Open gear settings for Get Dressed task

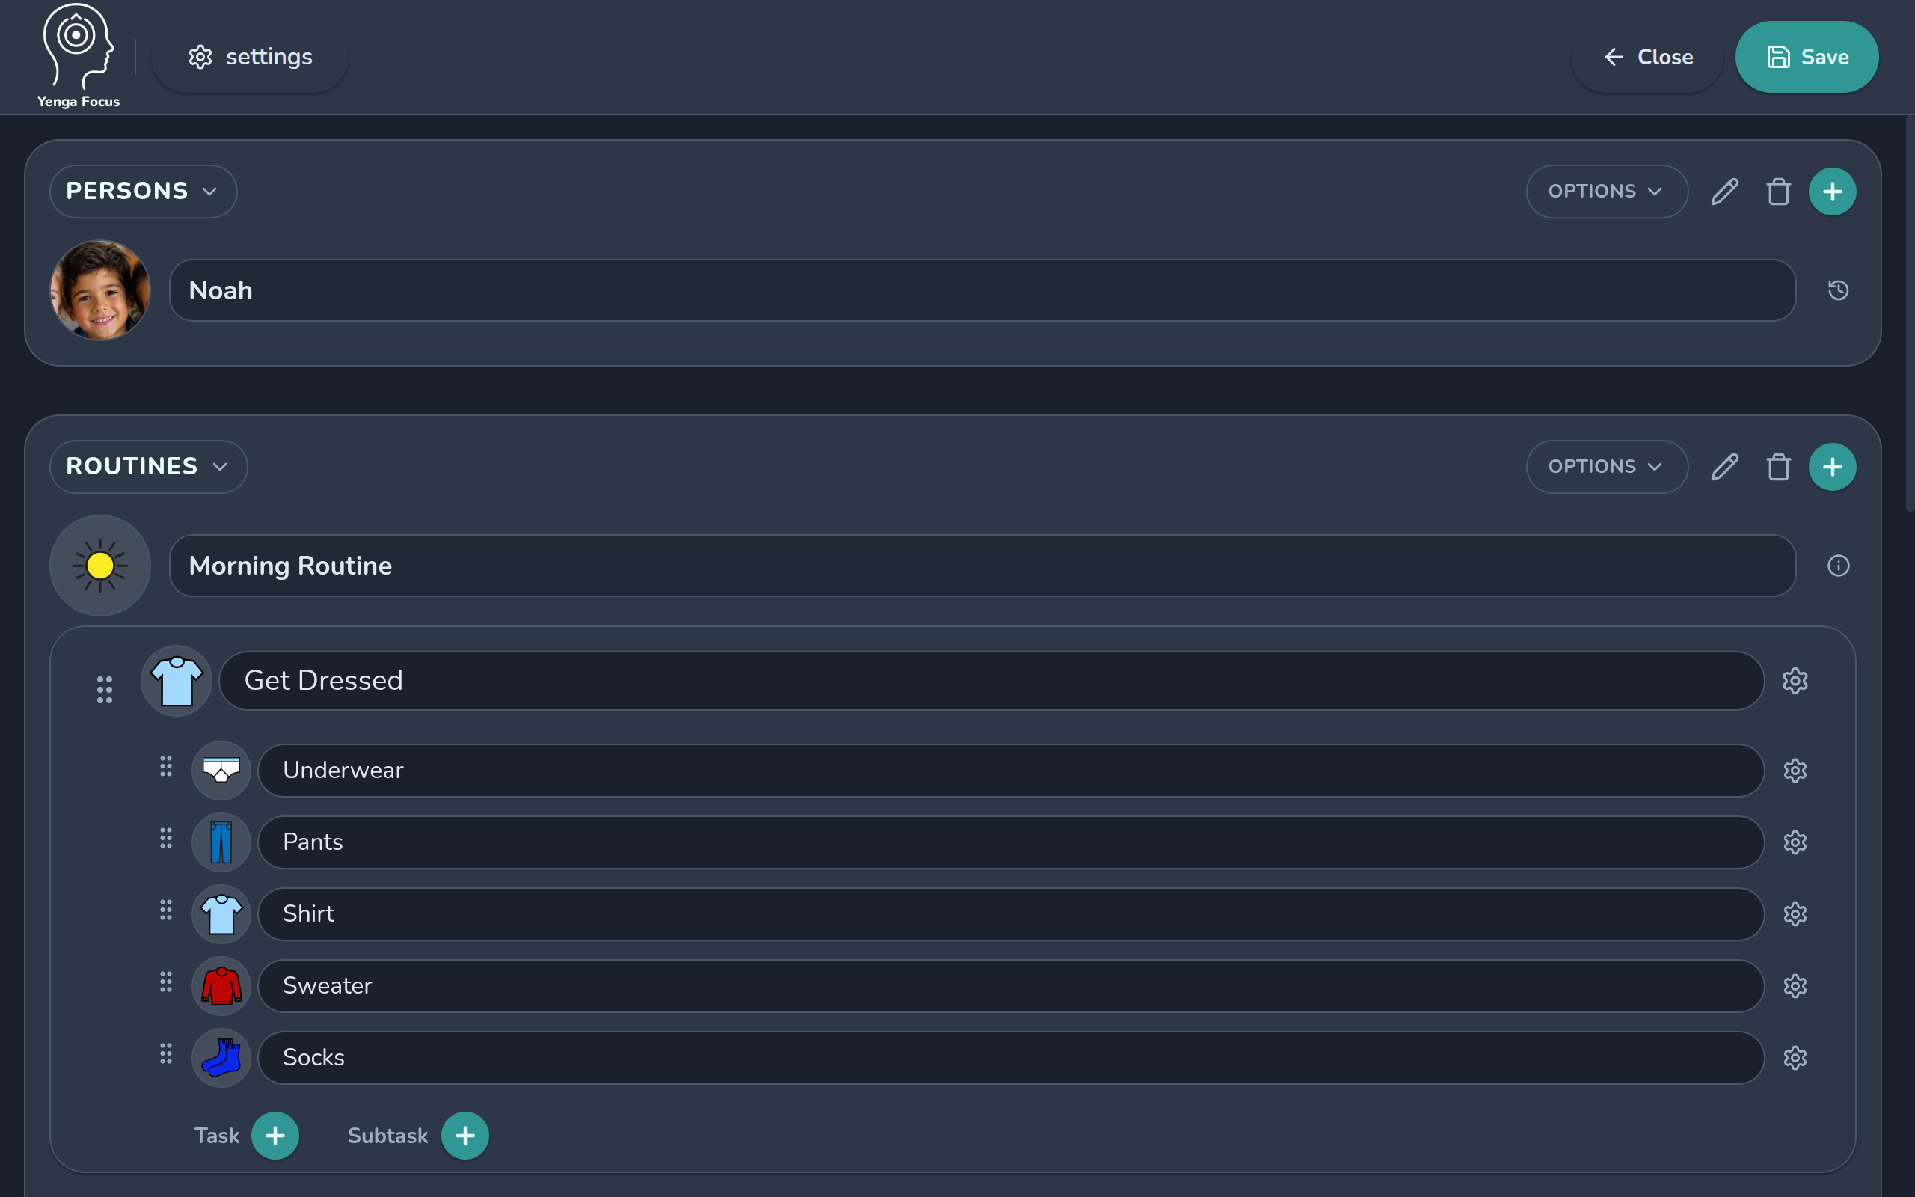click(x=1795, y=681)
